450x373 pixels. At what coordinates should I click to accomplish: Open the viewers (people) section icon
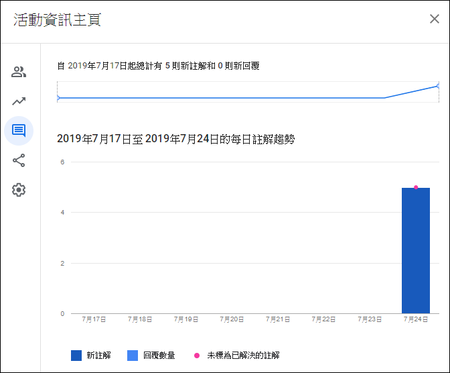19,72
